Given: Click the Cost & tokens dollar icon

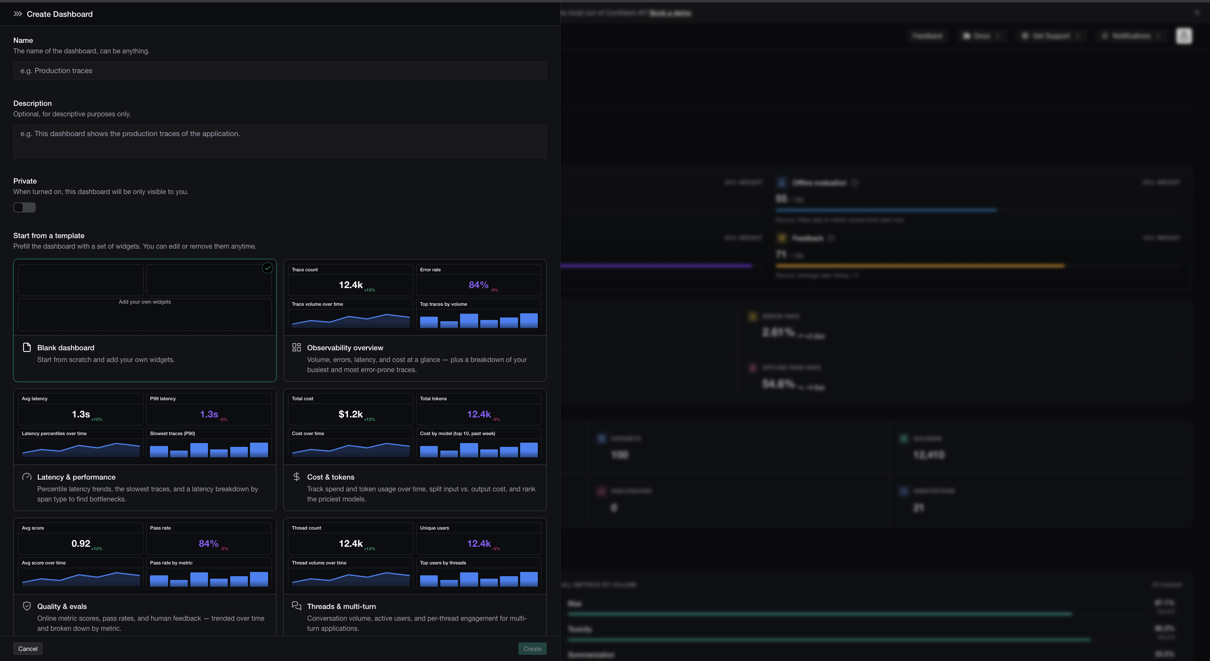Looking at the screenshot, I should (296, 477).
